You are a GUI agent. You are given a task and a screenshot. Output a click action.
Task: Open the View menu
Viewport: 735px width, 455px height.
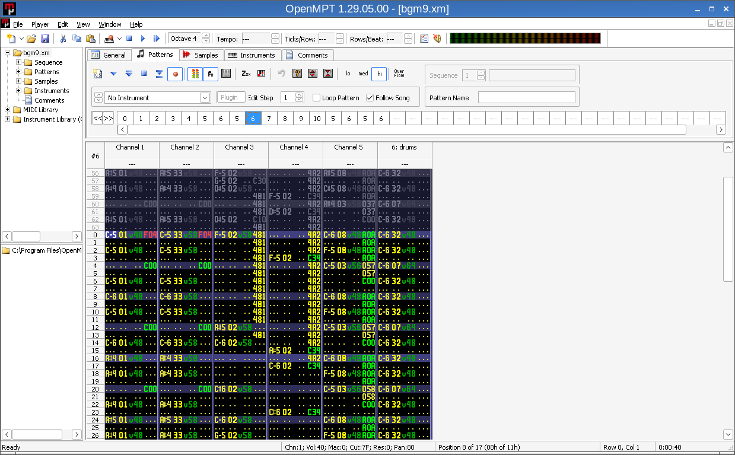point(83,24)
